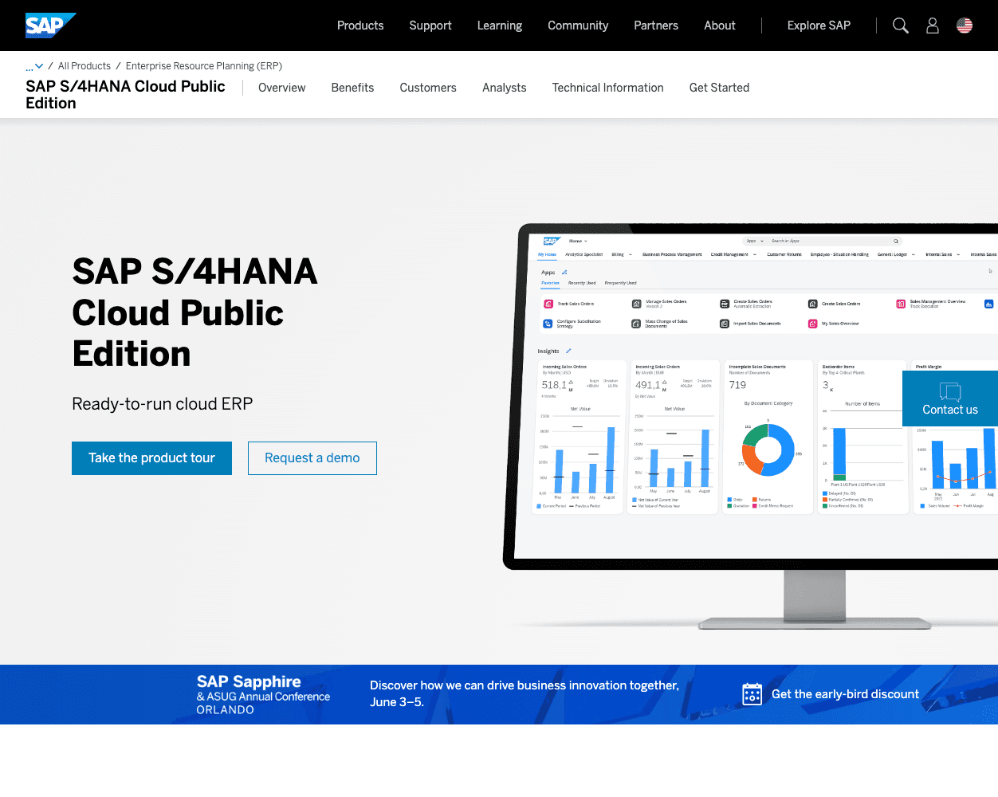
Task: Click the 'Ready-to-run cloud ERP' text
Action: [162, 404]
